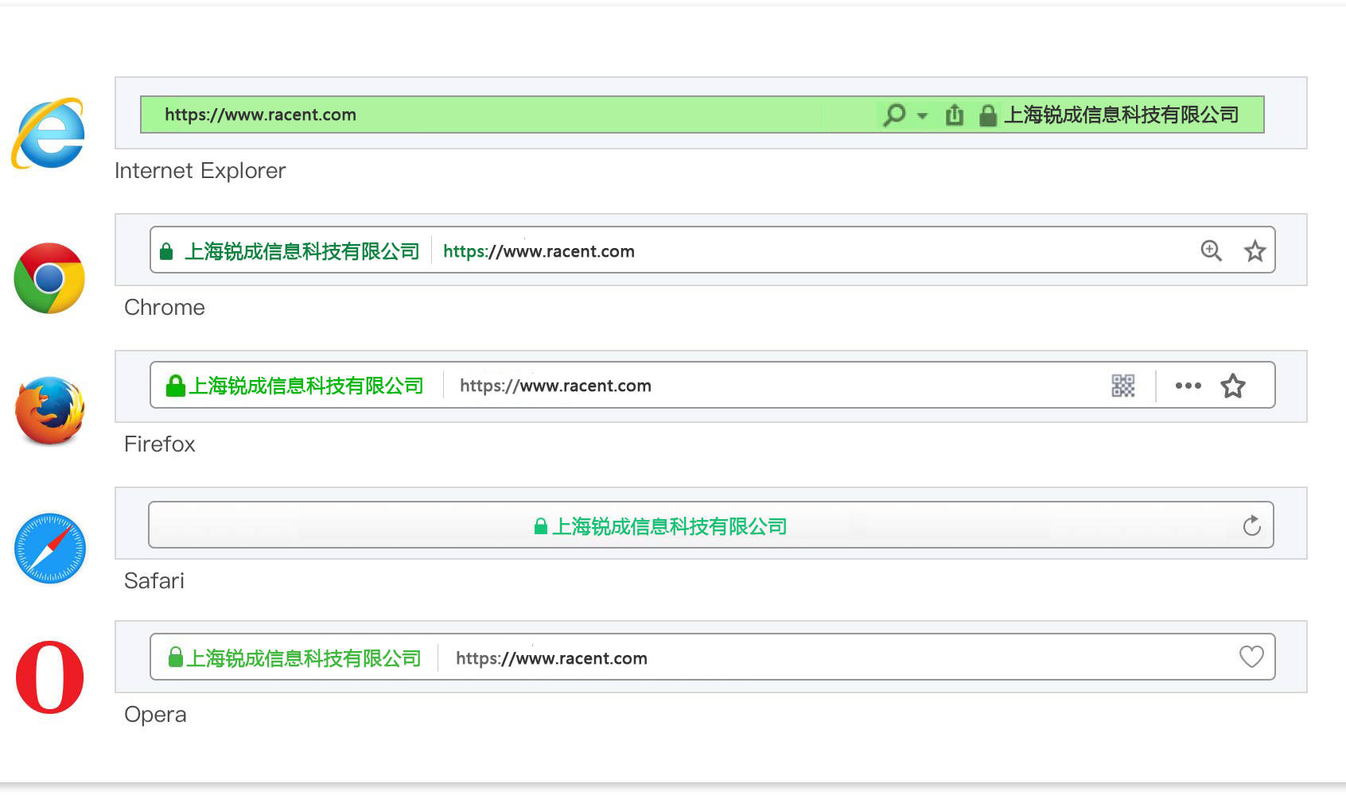Bookmark the page with Chrome's star icon
The height and width of the screenshot is (795, 1346).
(x=1255, y=251)
